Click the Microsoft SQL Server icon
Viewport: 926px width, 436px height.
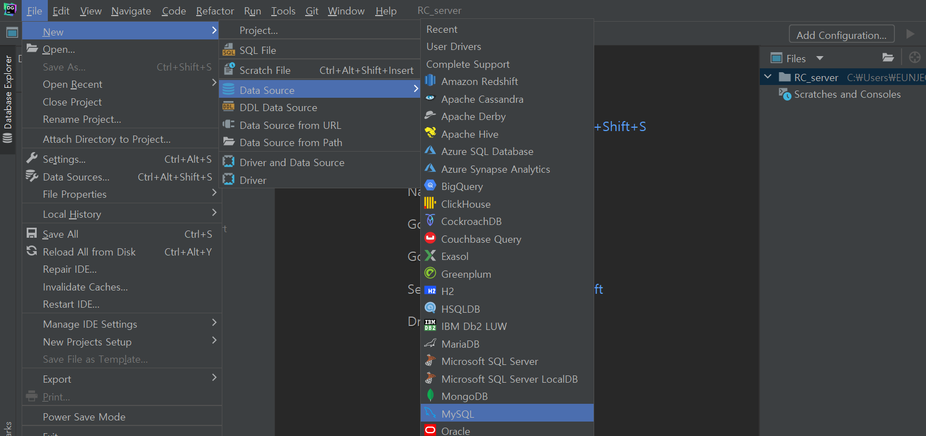[x=430, y=360]
